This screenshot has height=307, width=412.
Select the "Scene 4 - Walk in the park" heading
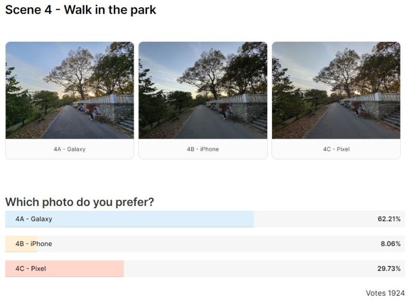[x=81, y=10]
